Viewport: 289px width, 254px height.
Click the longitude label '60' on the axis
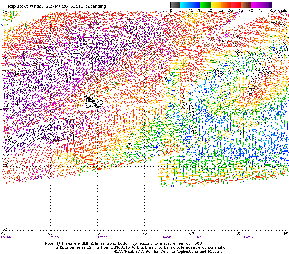3,234
